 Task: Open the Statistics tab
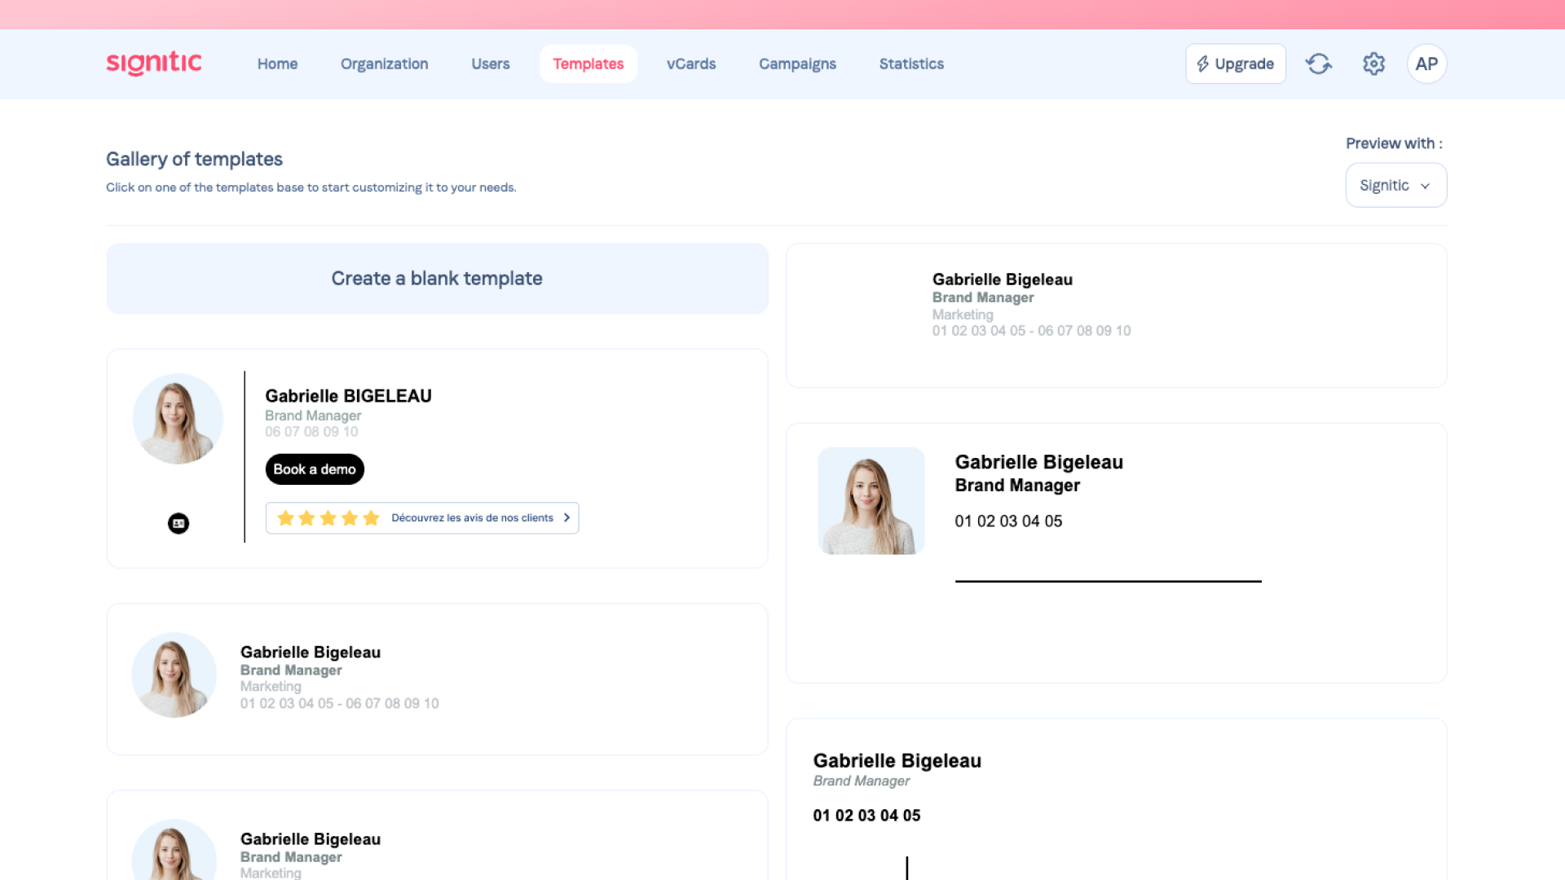[910, 64]
